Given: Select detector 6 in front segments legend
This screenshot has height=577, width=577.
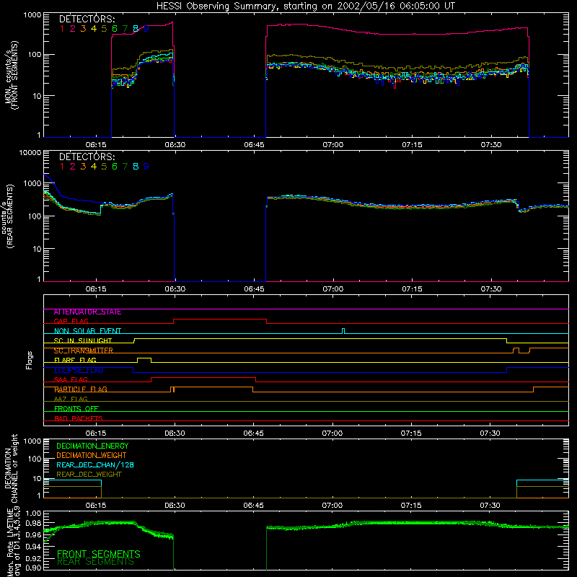Looking at the screenshot, I should pyautogui.click(x=115, y=28).
